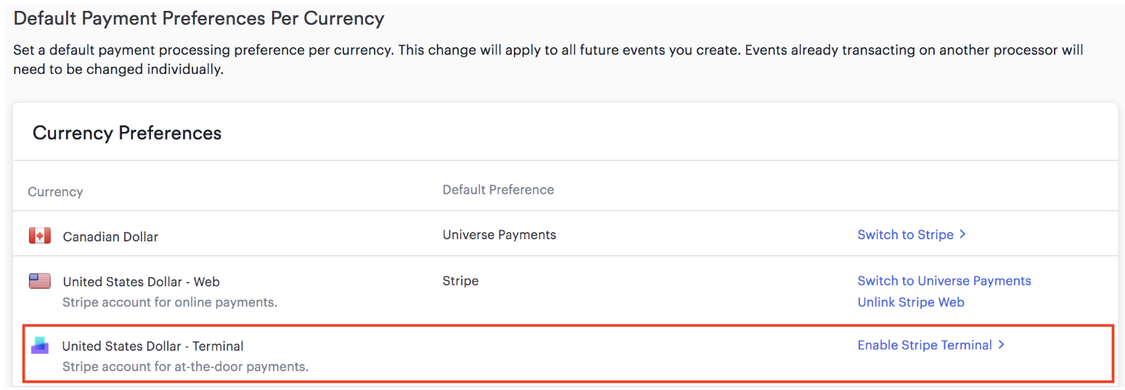Viewport: 1125px width, 390px height.
Task: Click the Stripe Terminal purple icon
Action: pos(39,346)
